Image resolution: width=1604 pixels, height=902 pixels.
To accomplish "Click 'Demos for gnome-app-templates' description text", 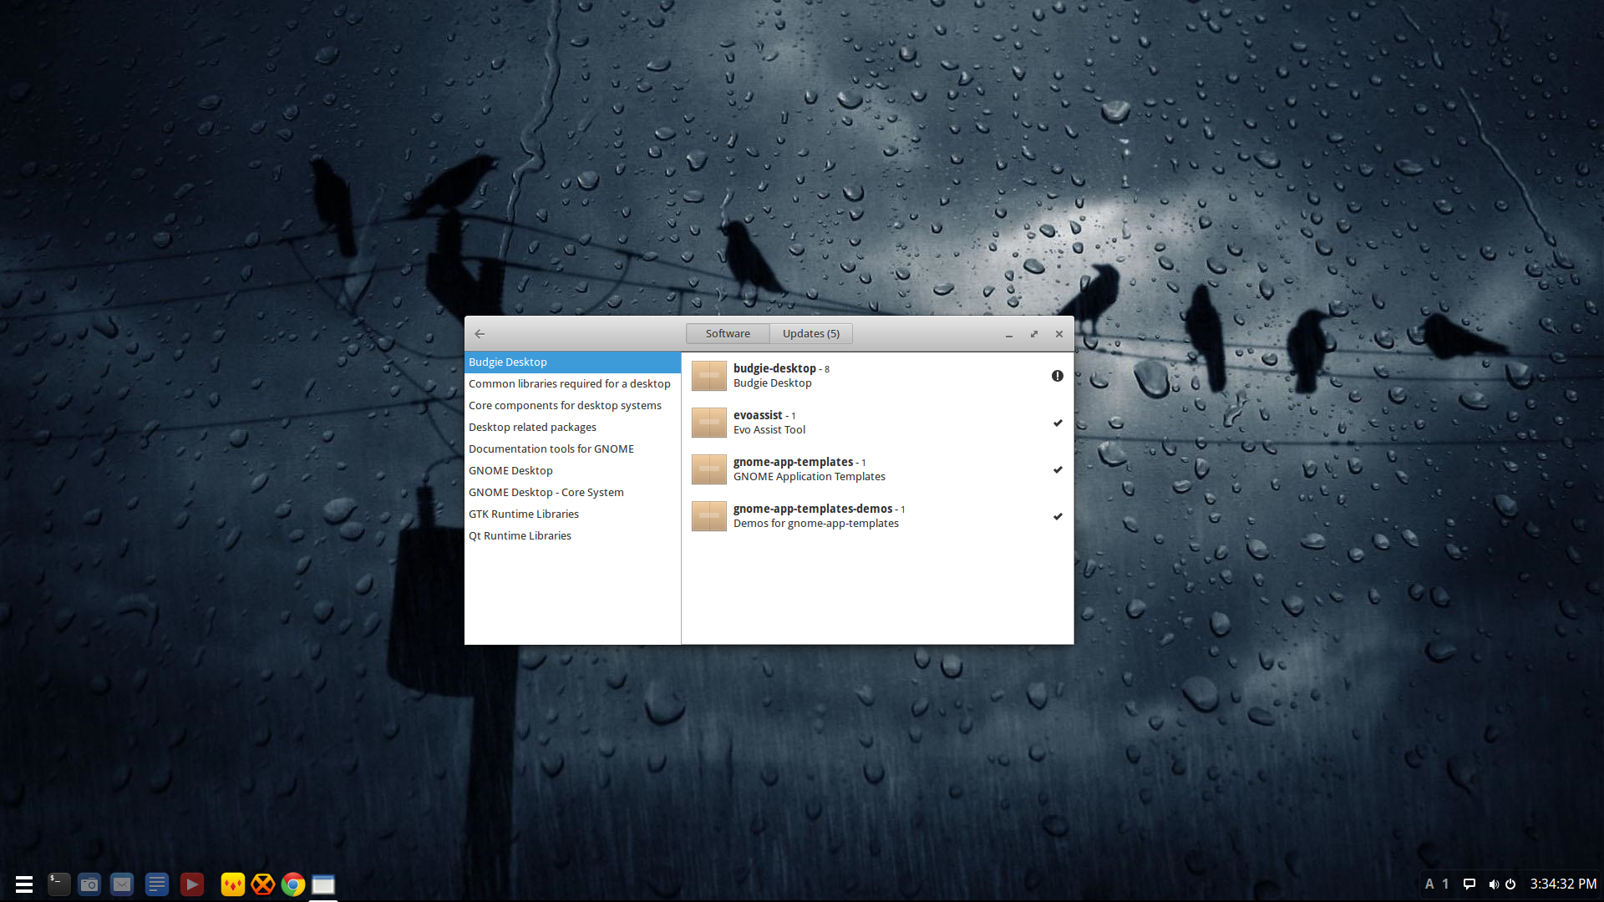I will [x=815, y=524].
